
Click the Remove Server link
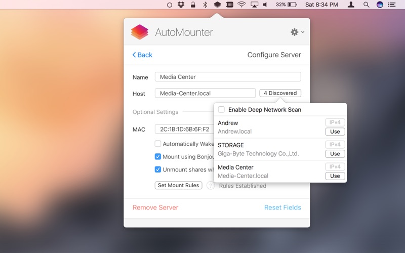155,207
